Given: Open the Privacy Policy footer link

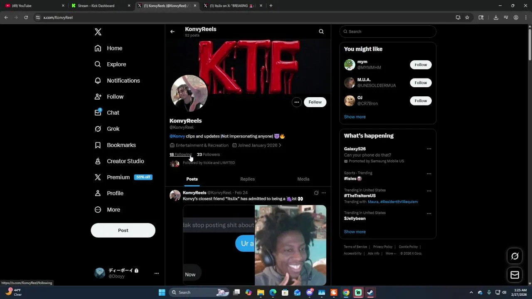Looking at the screenshot, I should (x=383, y=247).
